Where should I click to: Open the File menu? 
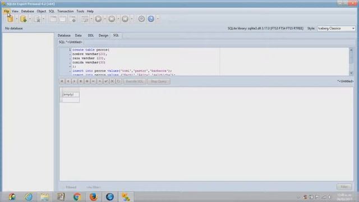6,11
